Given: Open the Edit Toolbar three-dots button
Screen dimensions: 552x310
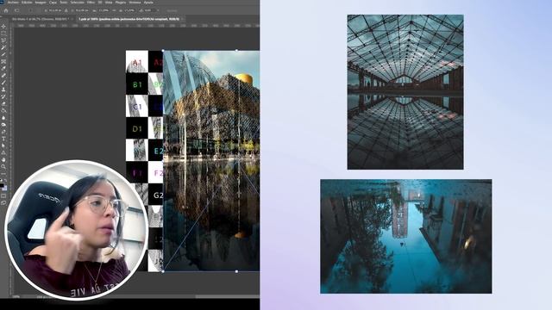Looking at the screenshot, I should click(x=3, y=174).
